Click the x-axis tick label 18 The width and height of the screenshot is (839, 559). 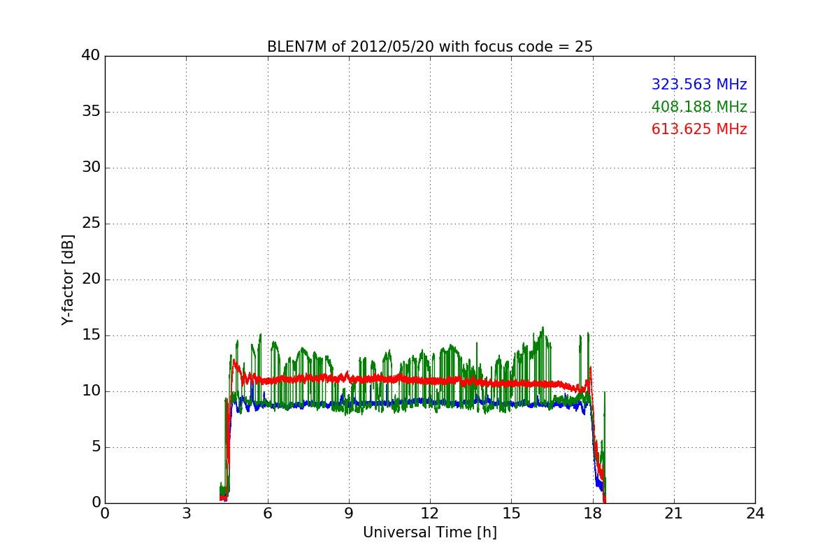click(x=592, y=514)
